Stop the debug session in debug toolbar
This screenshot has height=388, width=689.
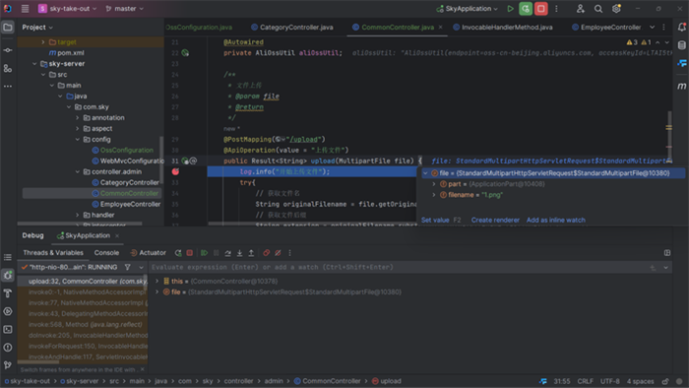pyautogui.click(x=190, y=253)
